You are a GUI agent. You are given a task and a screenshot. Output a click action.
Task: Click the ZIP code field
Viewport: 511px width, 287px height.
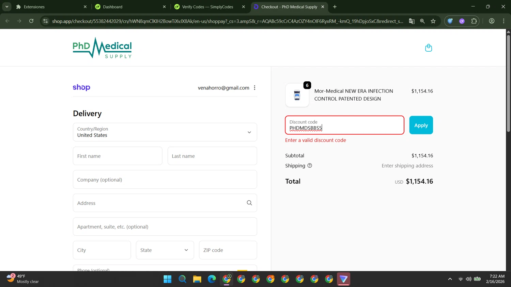(x=228, y=250)
